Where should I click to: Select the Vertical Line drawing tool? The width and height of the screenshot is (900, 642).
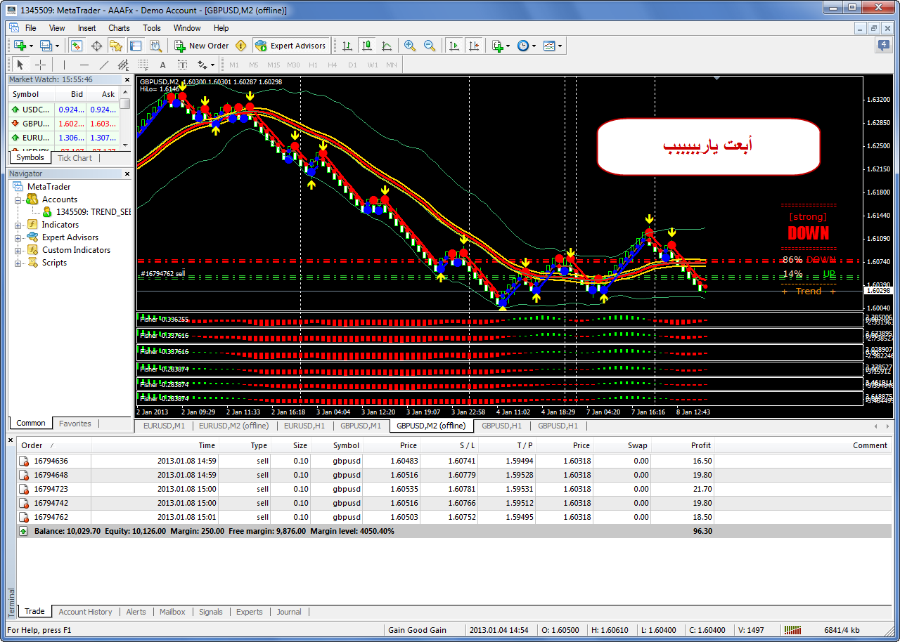65,65
